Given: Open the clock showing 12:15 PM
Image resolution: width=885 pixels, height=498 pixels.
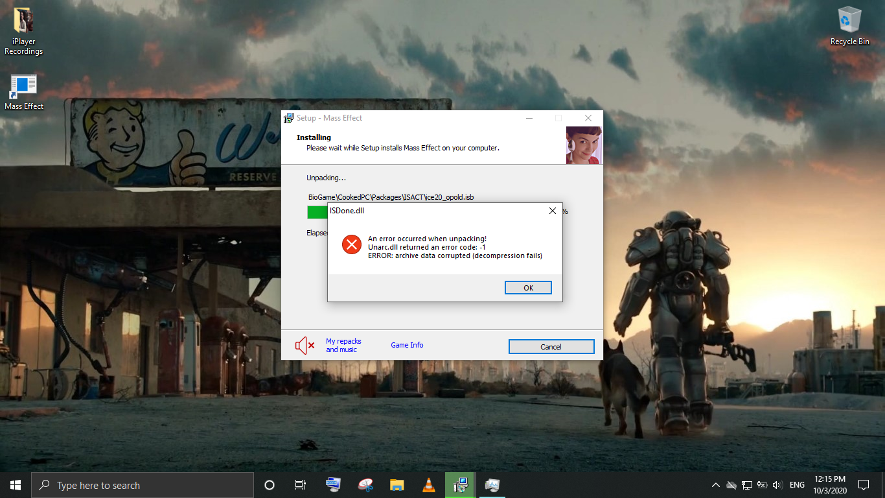Looking at the screenshot, I should pyautogui.click(x=829, y=485).
